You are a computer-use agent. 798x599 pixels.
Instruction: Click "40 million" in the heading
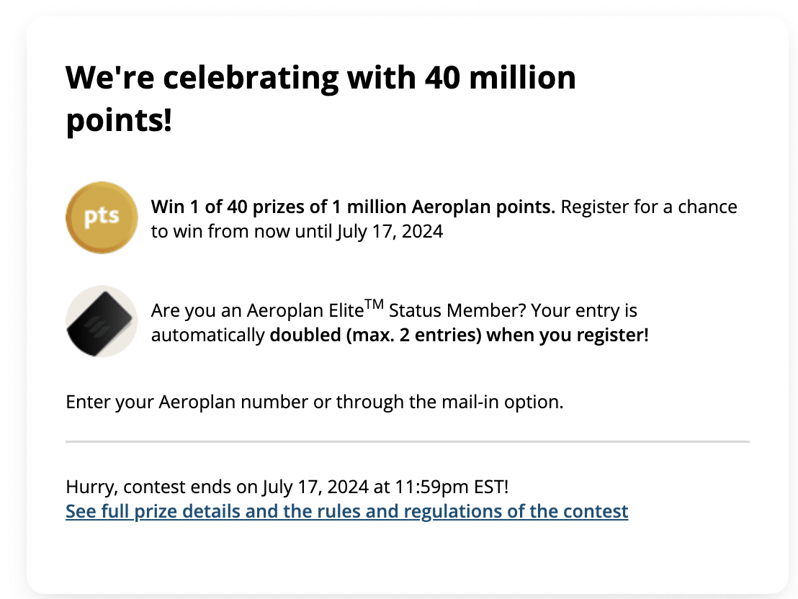tap(500, 78)
